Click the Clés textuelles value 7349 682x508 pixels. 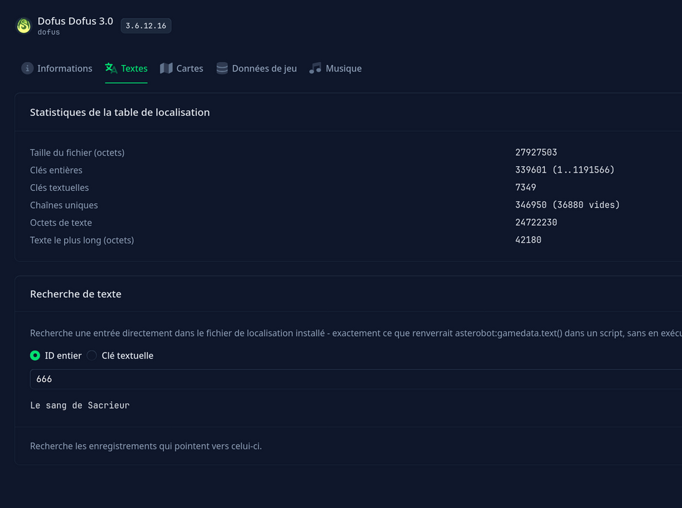tap(526, 188)
